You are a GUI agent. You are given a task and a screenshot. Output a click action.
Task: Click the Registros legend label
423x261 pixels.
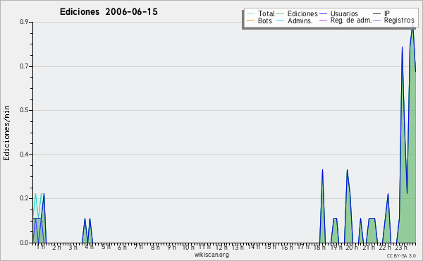(399, 20)
